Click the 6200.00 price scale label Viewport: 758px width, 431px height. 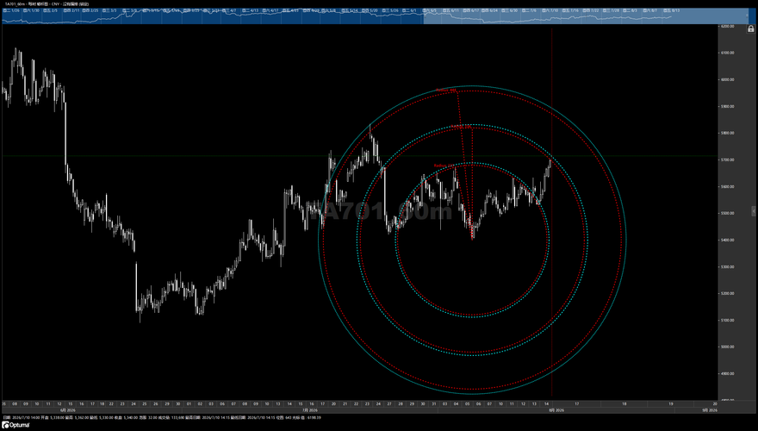[728, 26]
